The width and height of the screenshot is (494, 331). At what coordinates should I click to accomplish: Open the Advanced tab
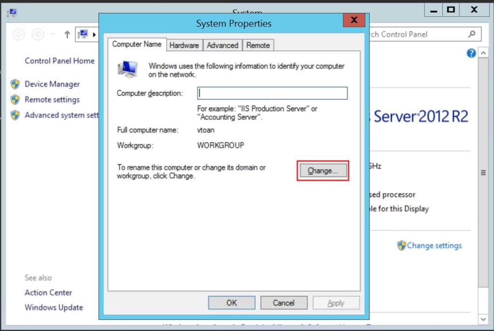pos(222,45)
